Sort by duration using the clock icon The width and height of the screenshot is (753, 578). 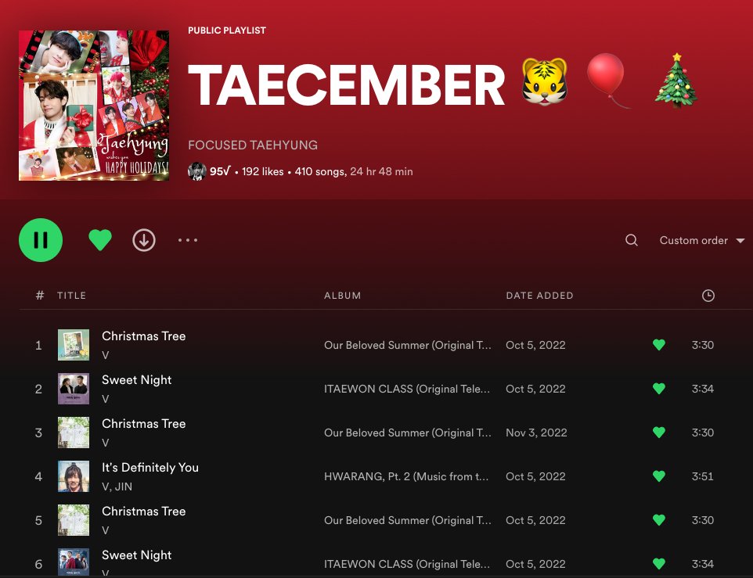[708, 296]
